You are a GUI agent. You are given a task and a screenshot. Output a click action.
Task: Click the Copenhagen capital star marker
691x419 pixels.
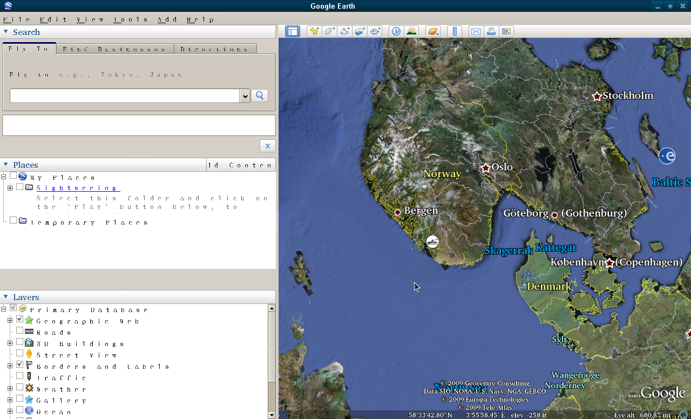[609, 263]
